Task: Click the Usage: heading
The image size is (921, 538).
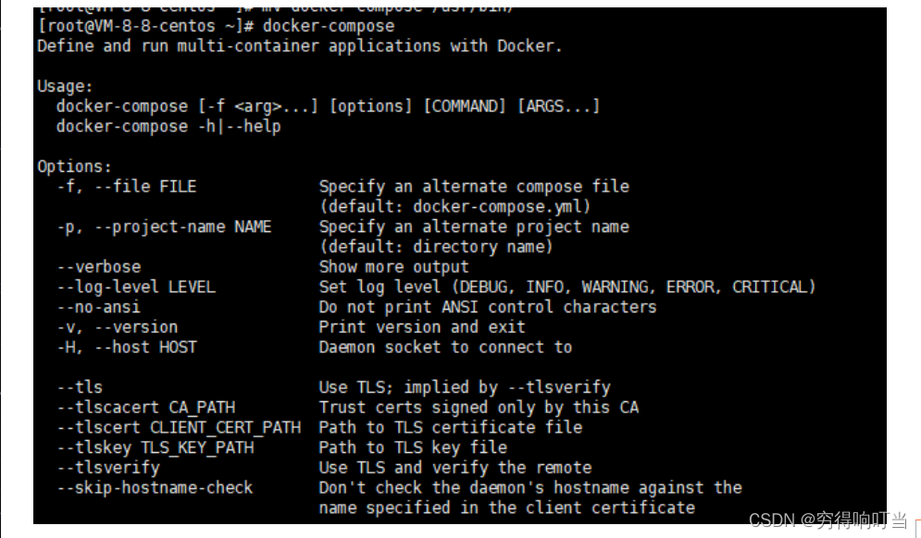Action: (x=65, y=86)
